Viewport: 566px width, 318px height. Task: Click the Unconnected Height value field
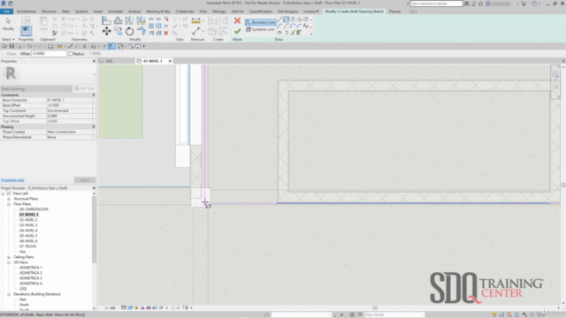point(70,116)
